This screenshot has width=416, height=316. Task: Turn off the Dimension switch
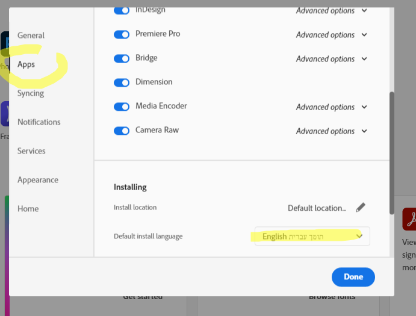point(122,82)
